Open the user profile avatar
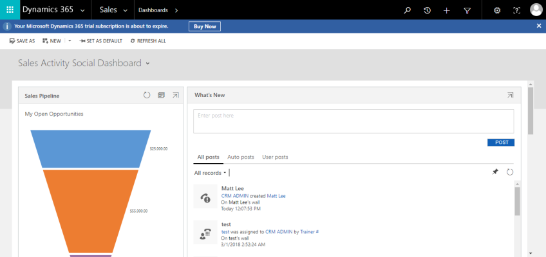Viewport: 546px width, 257px height. click(536, 10)
